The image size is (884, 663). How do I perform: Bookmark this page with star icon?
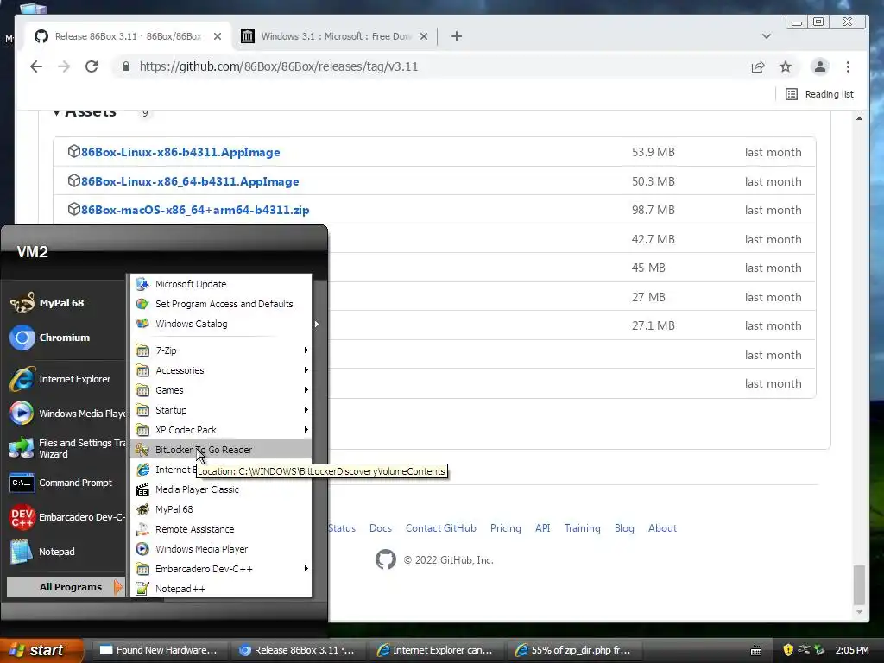pyautogui.click(x=786, y=66)
